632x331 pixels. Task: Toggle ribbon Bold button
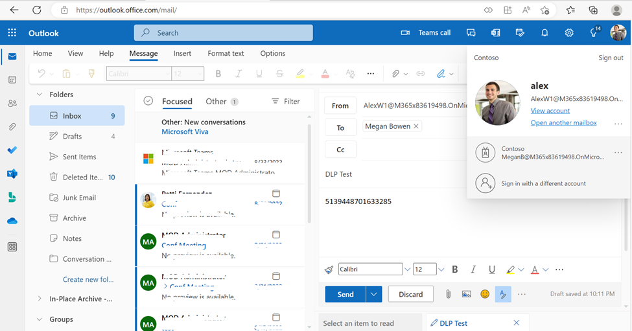click(218, 74)
